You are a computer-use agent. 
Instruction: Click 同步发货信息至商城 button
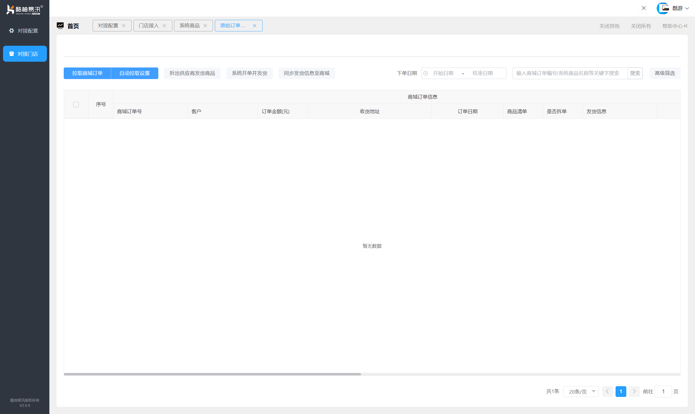(307, 73)
